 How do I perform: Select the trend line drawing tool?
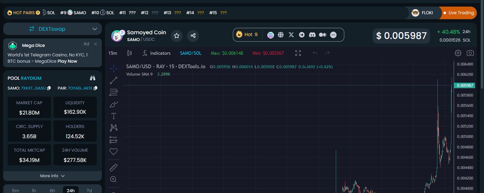114,80
